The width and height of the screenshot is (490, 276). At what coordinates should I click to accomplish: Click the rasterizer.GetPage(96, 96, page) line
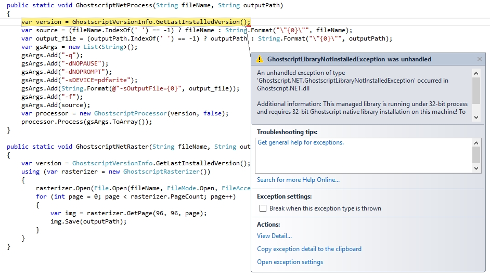[x=128, y=213]
